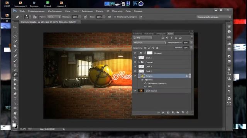Collapse layer effects arrow next to fx
247x138 pixels.
(x=190, y=76)
